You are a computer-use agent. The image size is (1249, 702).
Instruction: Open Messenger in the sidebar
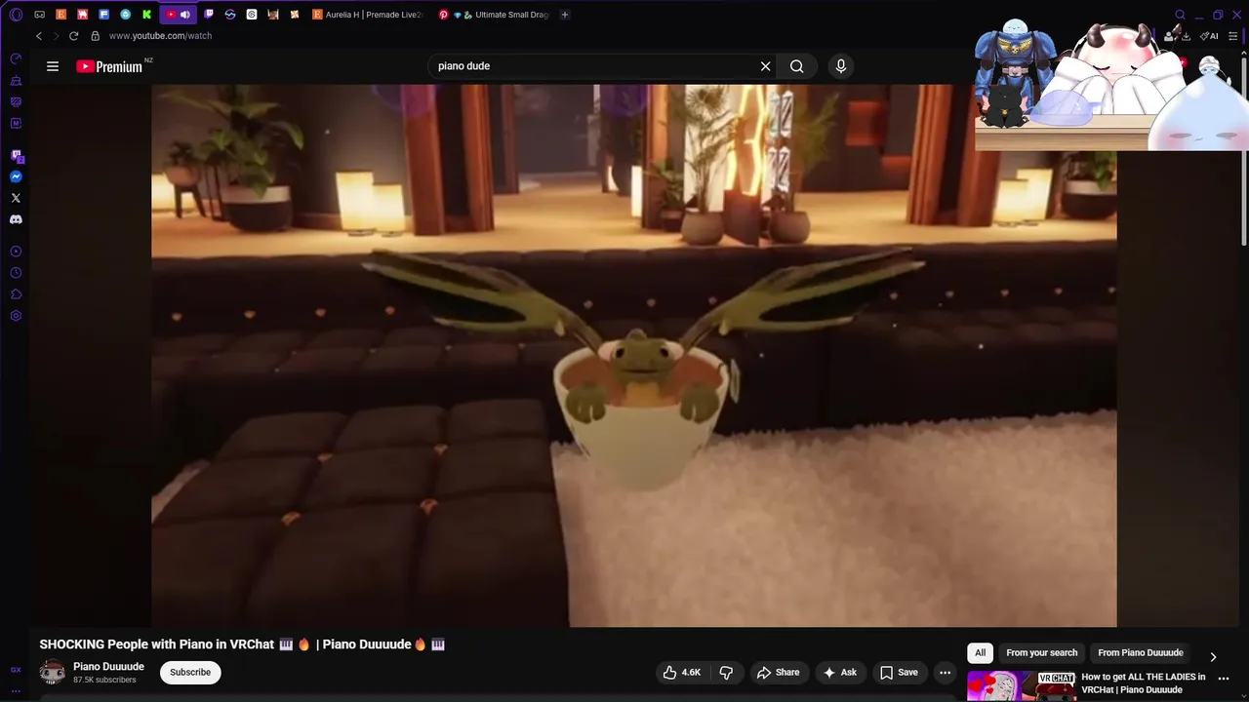tap(16, 176)
